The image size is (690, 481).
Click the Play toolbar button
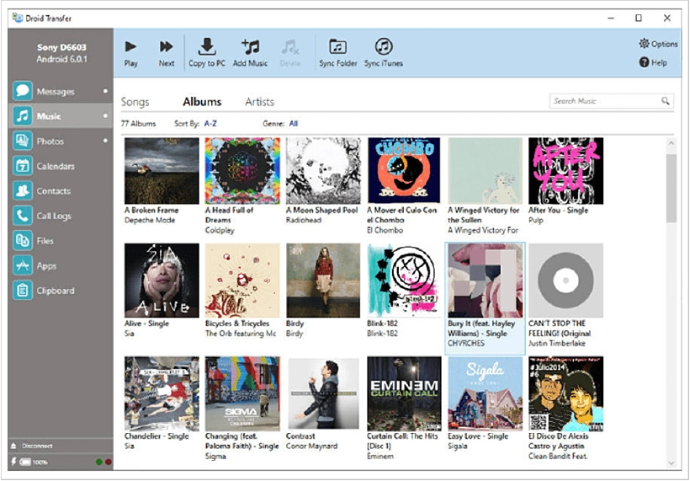click(x=130, y=53)
